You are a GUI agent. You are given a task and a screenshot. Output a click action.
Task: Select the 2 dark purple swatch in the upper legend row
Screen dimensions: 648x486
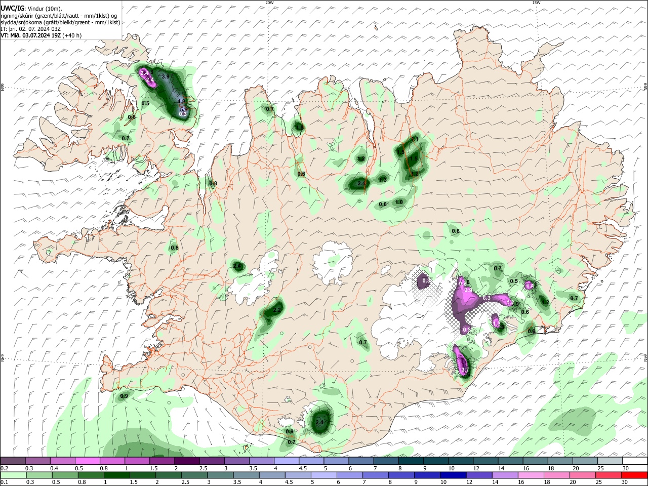pos(186,461)
